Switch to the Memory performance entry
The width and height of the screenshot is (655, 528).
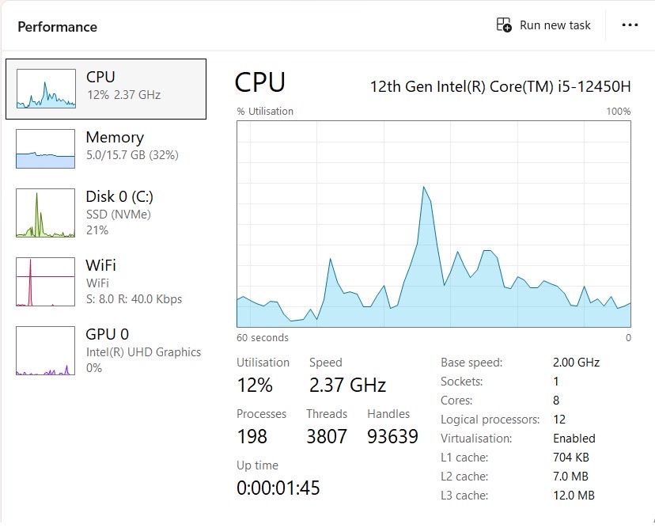(115, 138)
